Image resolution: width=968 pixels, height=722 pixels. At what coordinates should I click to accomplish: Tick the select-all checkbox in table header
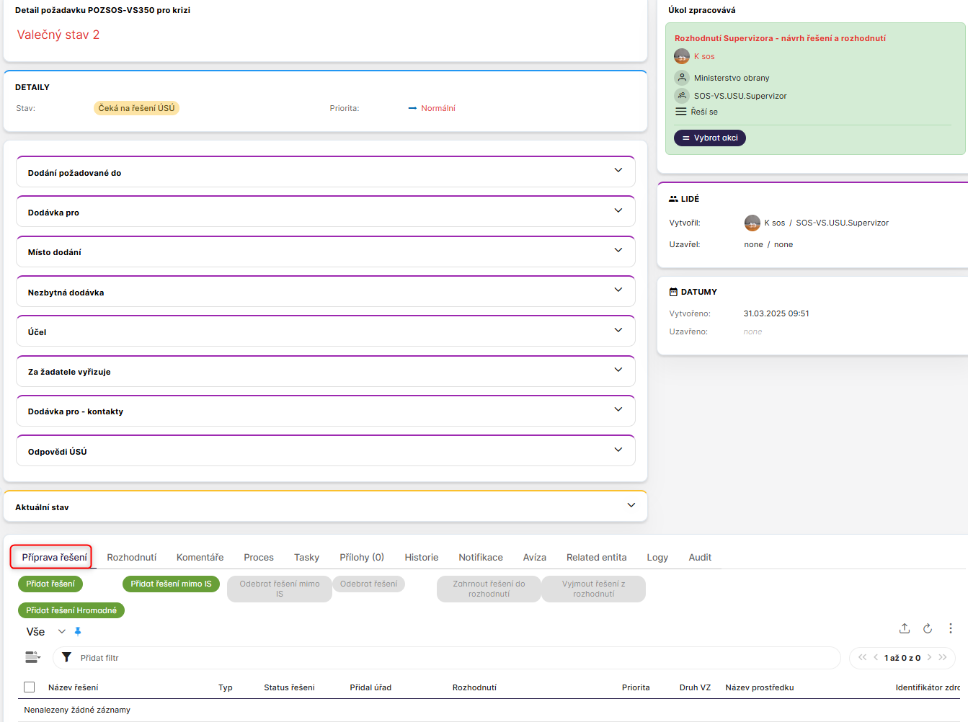point(30,687)
